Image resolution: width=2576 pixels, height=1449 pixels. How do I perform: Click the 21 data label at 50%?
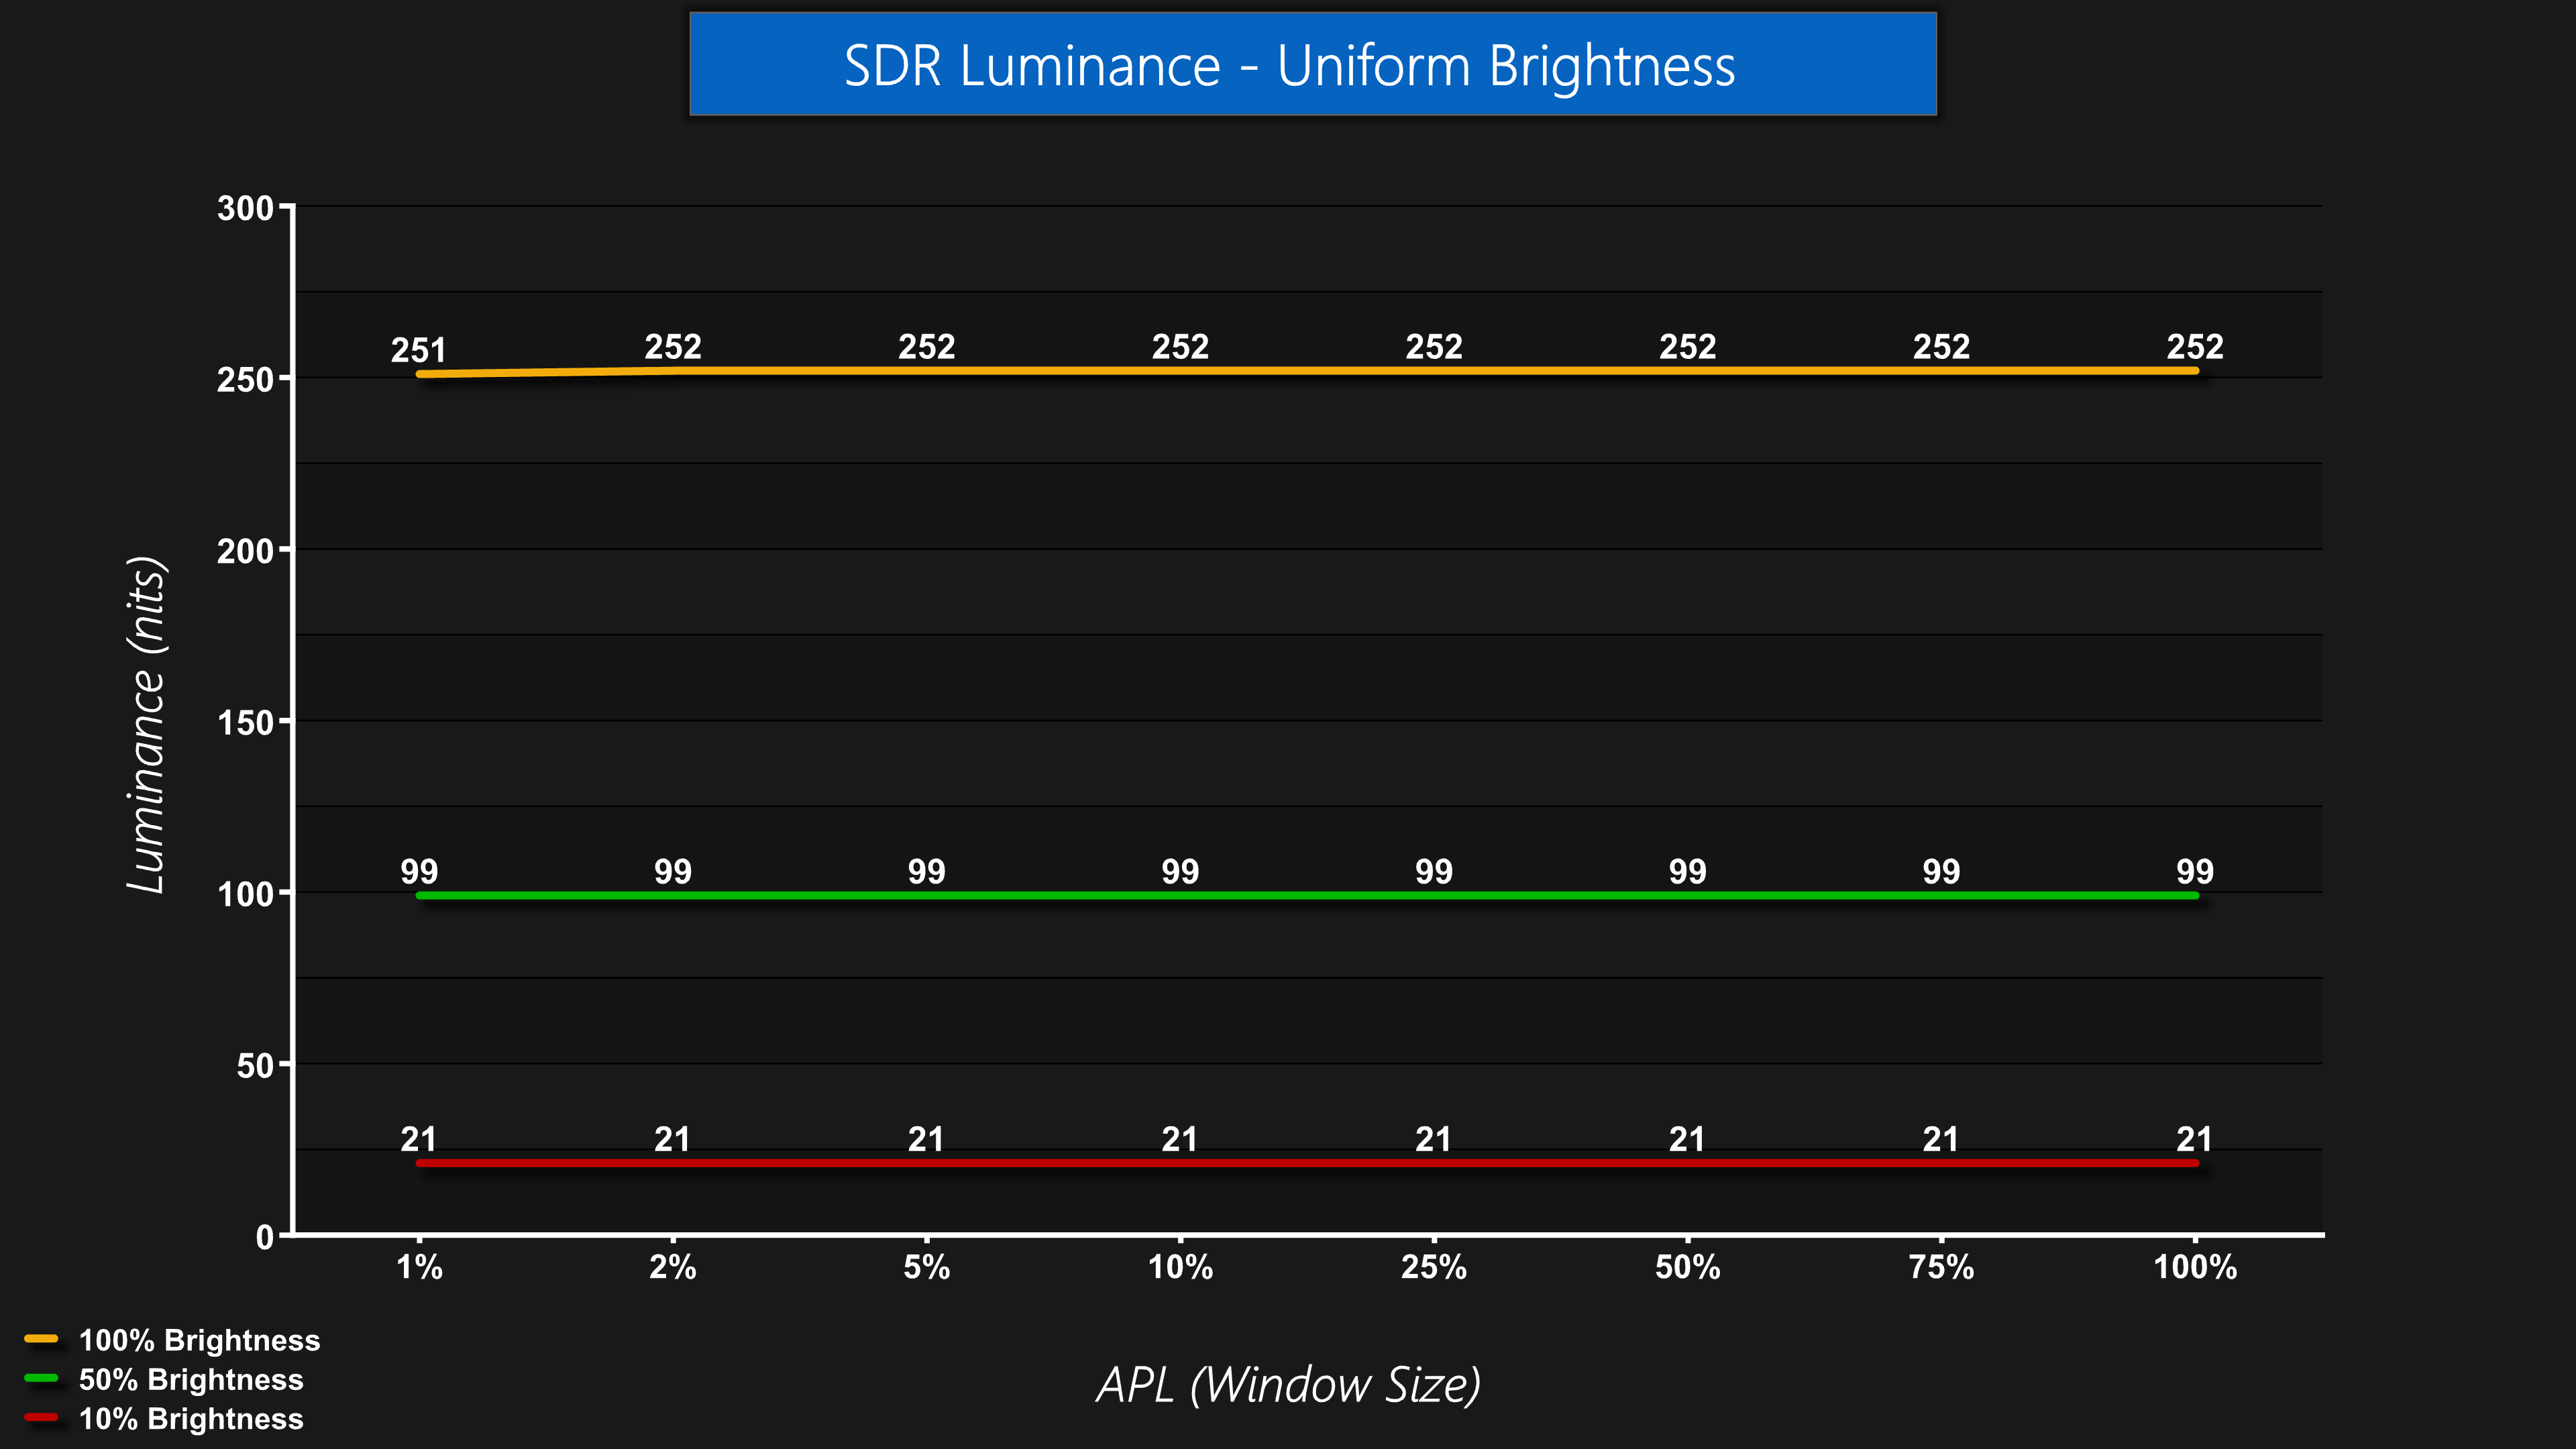coord(1687,1139)
